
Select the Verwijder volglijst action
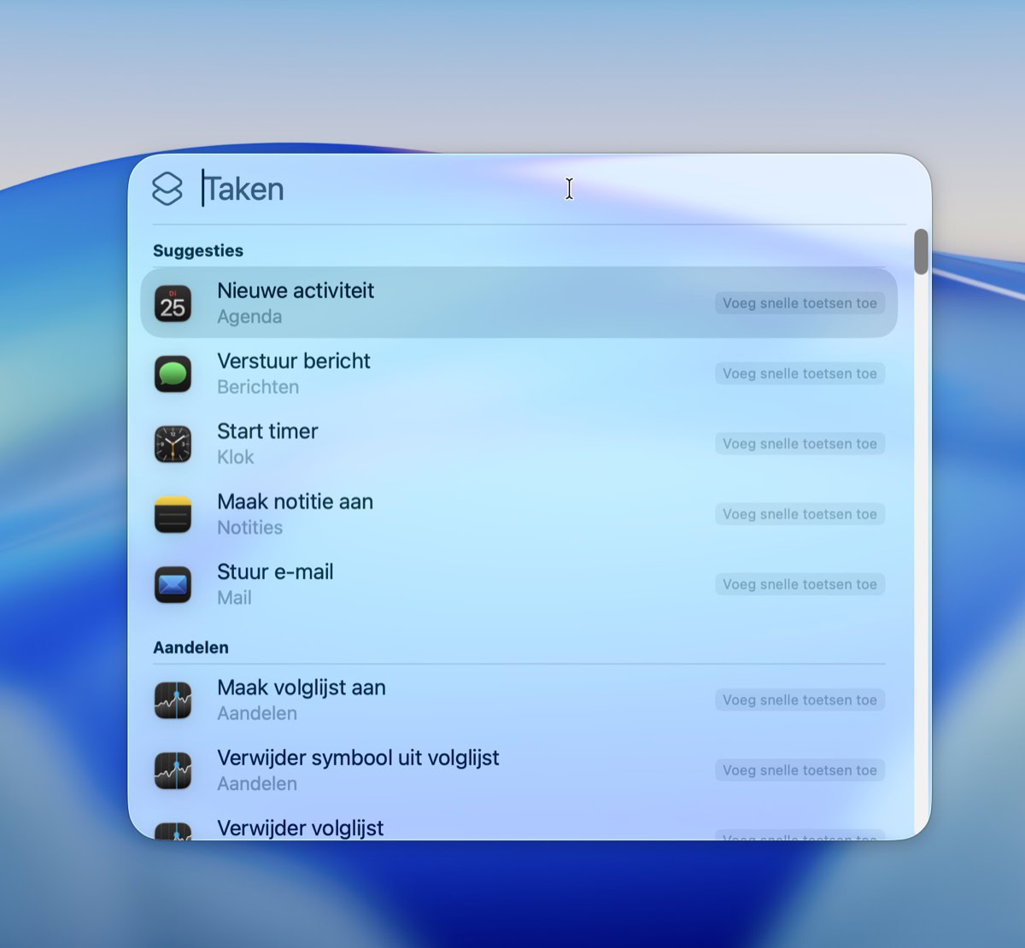(x=301, y=828)
